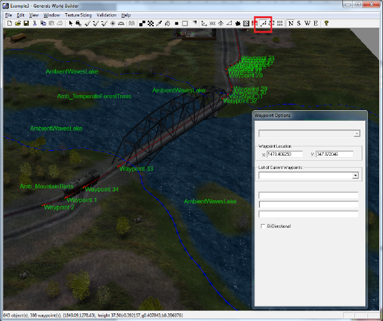This screenshot has height=321, width=383.
Task: Select the ramp triangle tool
Action: point(229,23)
